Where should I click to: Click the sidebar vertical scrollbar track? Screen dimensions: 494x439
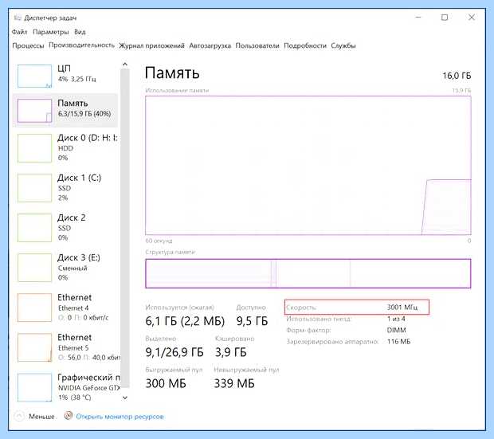[125, 229]
